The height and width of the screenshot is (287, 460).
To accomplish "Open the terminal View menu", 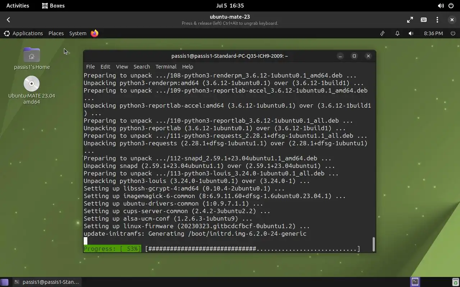I will tap(122, 66).
